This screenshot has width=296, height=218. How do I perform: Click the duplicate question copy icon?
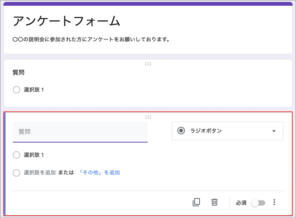point(196,202)
